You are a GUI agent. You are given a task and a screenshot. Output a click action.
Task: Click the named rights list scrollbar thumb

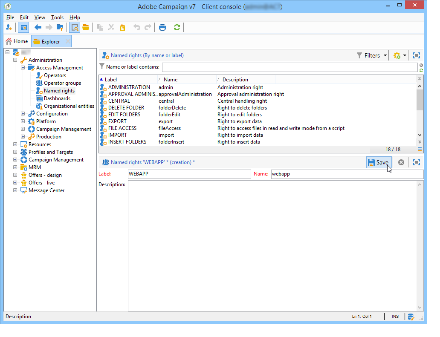[420, 100]
